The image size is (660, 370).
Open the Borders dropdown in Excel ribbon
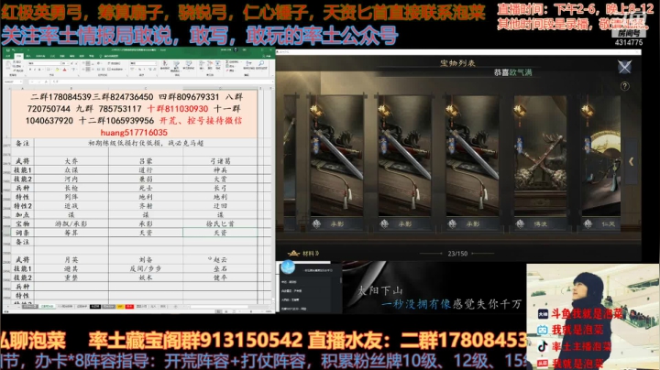coord(48,70)
